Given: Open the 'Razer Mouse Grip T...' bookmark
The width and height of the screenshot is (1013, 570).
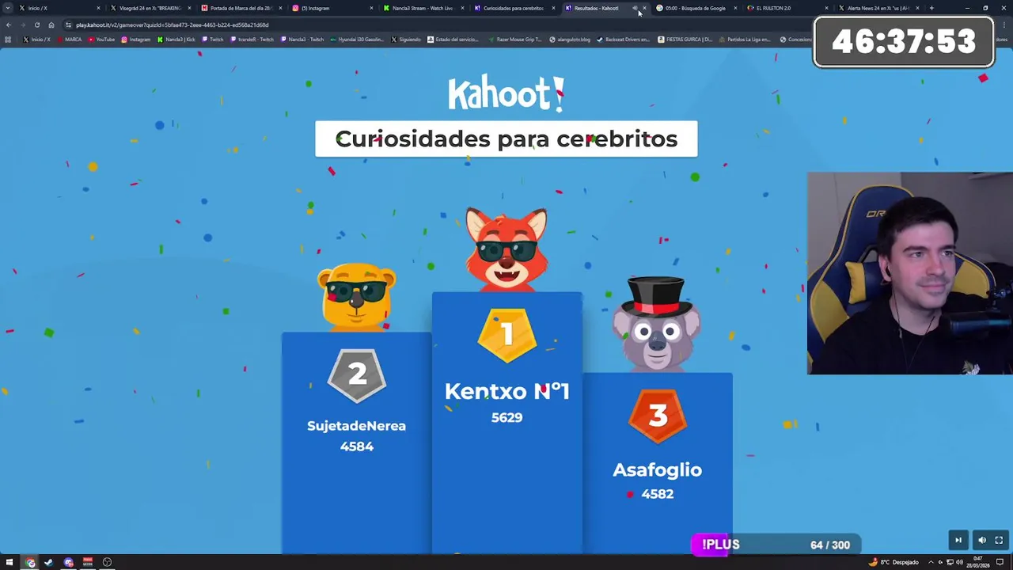Looking at the screenshot, I should 514,40.
